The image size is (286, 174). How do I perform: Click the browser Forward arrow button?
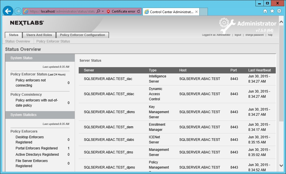[x=18, y=11]
